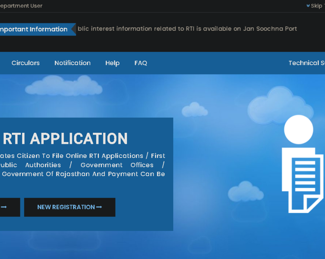
Task: Click the Skip To link text
Action: coord(317,6)
